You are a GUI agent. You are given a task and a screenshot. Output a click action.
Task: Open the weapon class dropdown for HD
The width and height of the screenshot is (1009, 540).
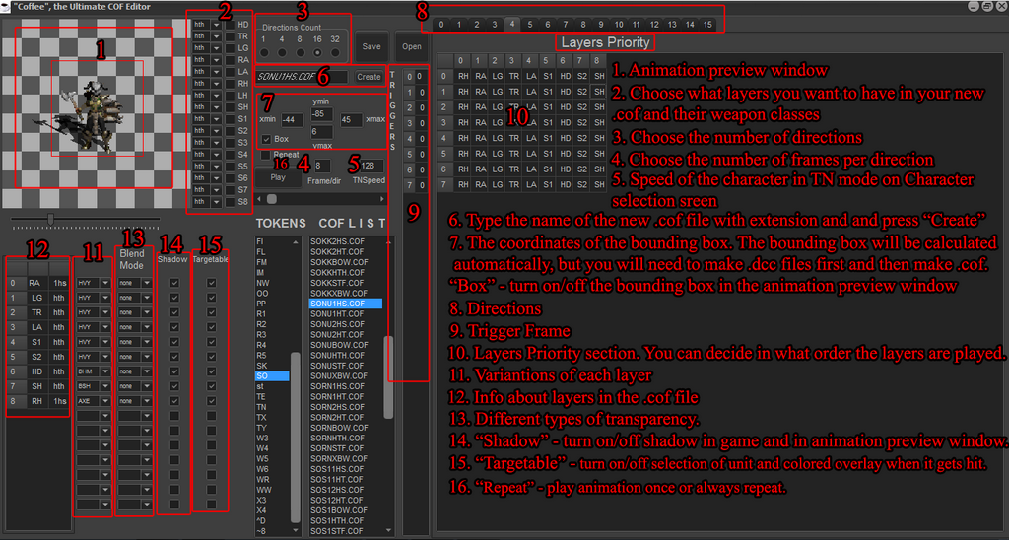pyautogui.click(x=216, y=25)
